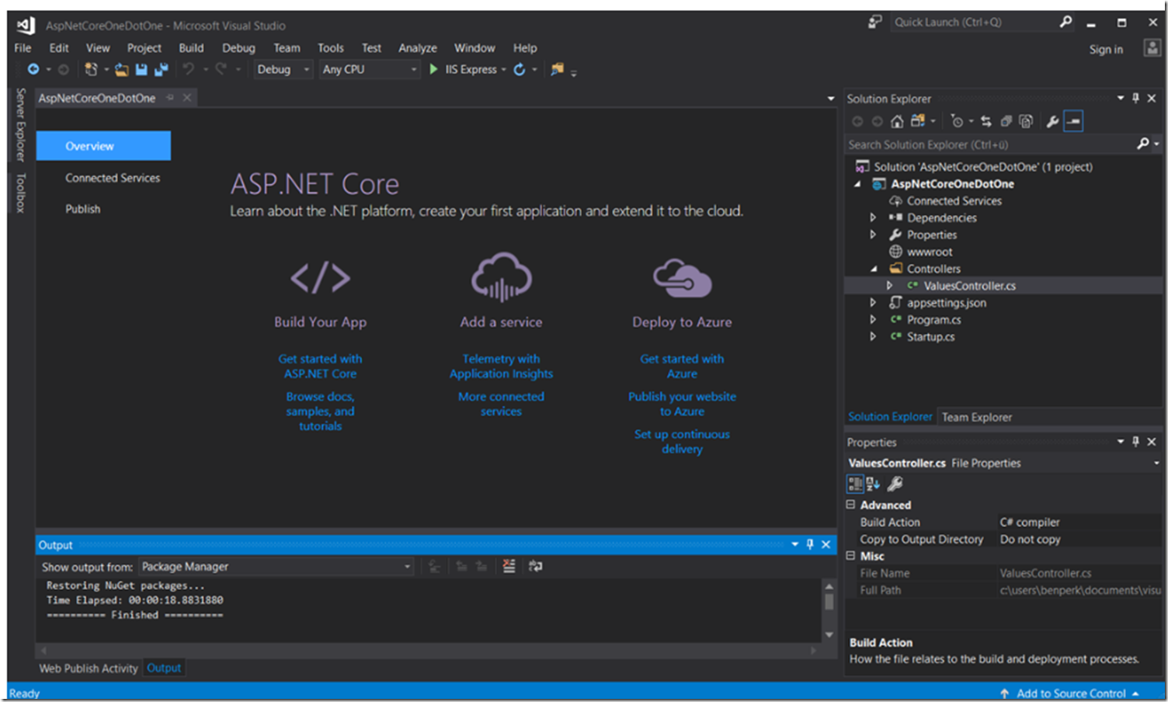Open the Analyze menu
This screenshot has height=702, width=1168.
coord(418,48)
